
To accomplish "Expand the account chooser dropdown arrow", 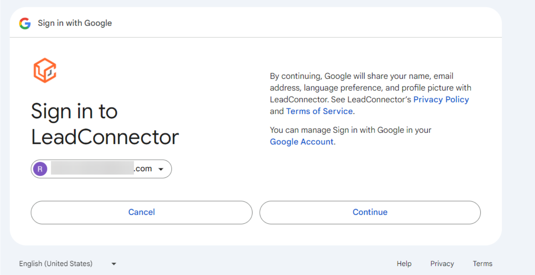I will 161,169.
